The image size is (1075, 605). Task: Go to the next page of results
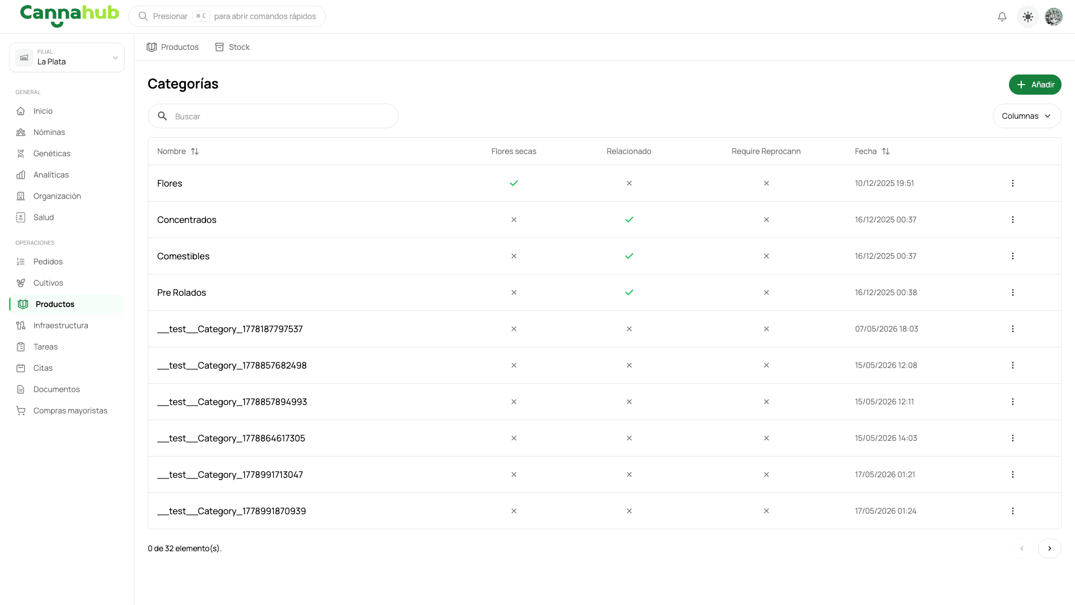(1049, 548)
